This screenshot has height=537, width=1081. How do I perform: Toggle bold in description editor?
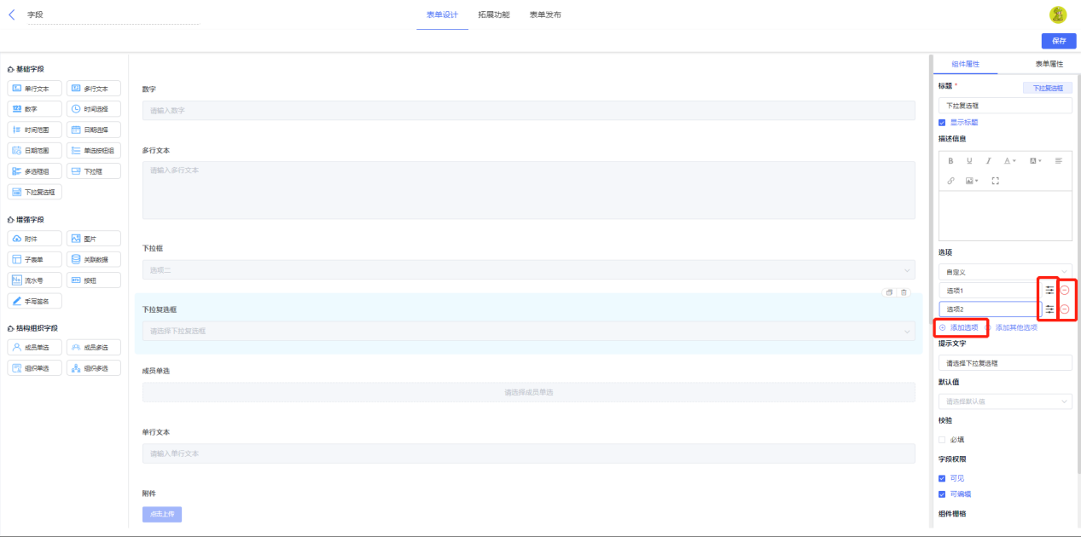(951, 160)
